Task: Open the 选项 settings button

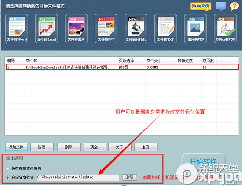Action: (x=42, y=147)
